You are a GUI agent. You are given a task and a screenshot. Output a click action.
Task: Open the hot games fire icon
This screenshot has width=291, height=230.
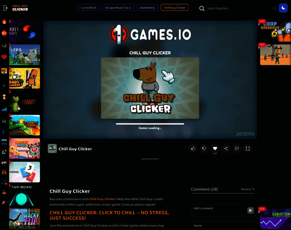tap(4, 21)
